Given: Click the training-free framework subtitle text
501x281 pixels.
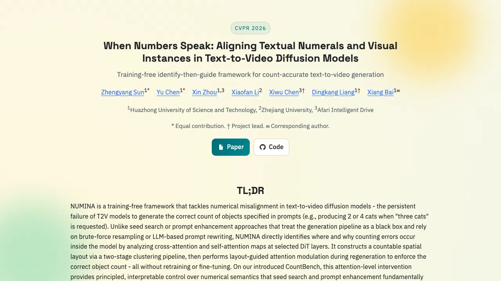Looking at the screenshot, I should (250, 75).
